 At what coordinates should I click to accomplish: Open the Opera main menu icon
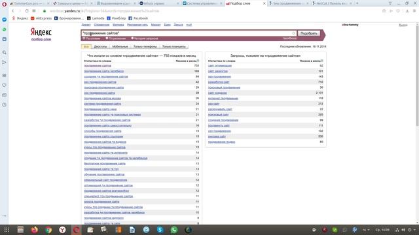tap(5, 5)
